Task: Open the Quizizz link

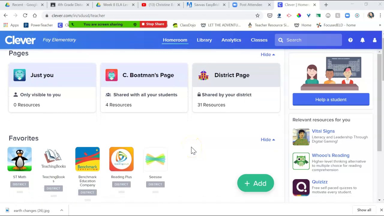Action: [319, 182]
